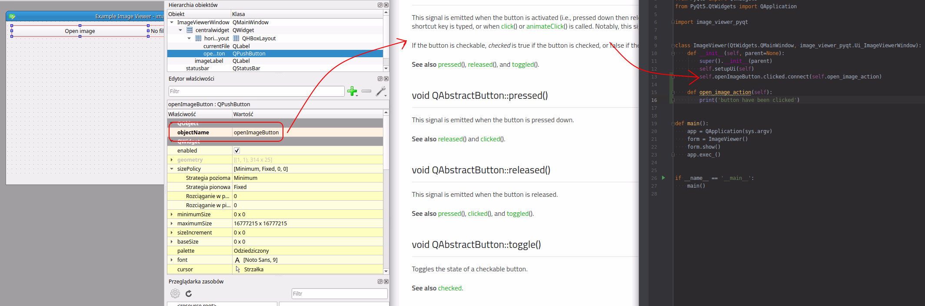
Task: Open the animateClick() documentation link
Action: coord(544,26)
